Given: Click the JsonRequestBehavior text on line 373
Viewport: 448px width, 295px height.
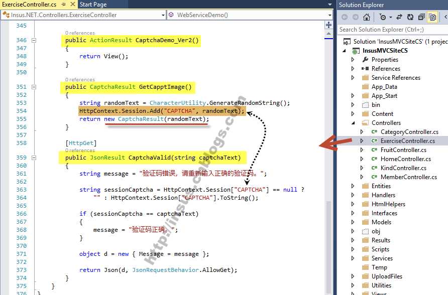Looking at the screenshot, I should 165,270.
